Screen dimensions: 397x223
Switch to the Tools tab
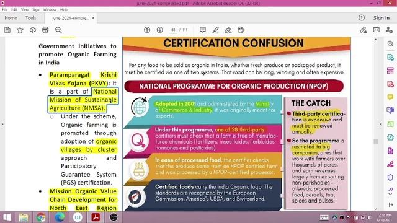(31, 18)
